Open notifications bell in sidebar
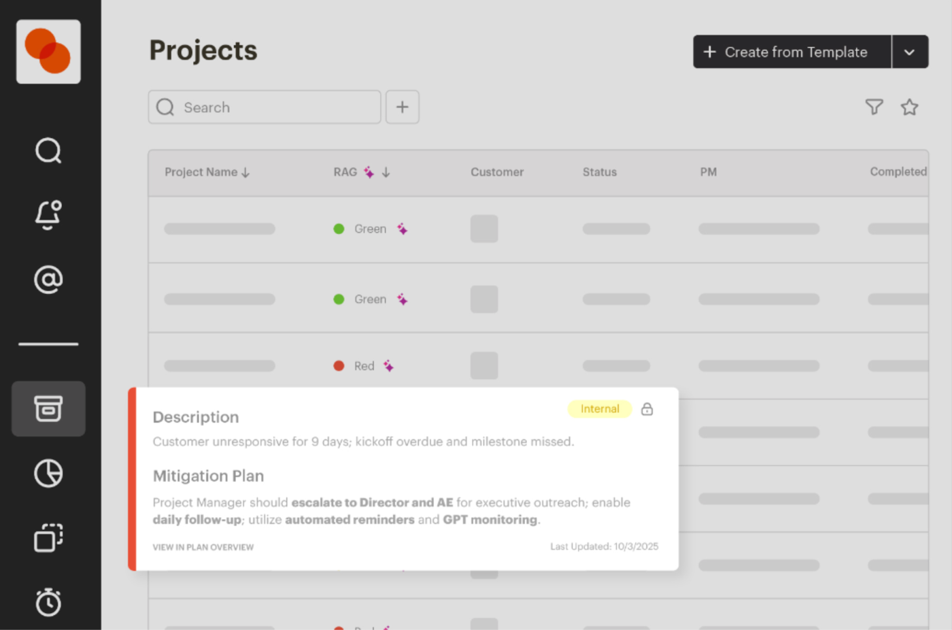This screenshot has height=630, width=952. [48, 215]
